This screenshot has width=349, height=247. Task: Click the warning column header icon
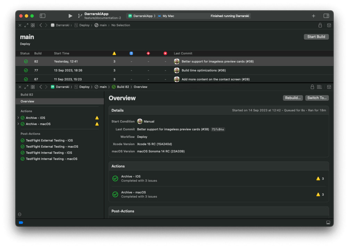(x=114, y=53)
